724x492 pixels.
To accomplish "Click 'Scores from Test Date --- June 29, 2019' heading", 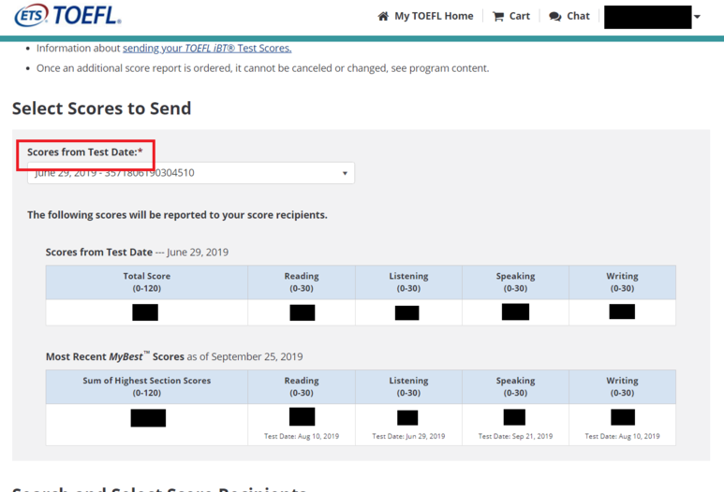I will (137, 253).
